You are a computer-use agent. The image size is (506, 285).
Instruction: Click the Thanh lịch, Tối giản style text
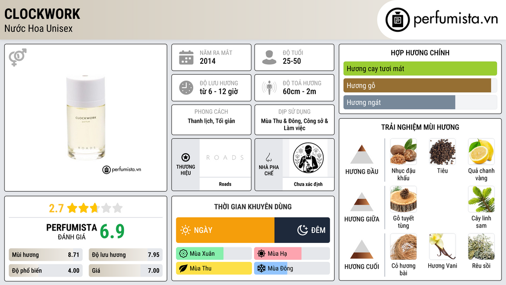tap(211, 121)
